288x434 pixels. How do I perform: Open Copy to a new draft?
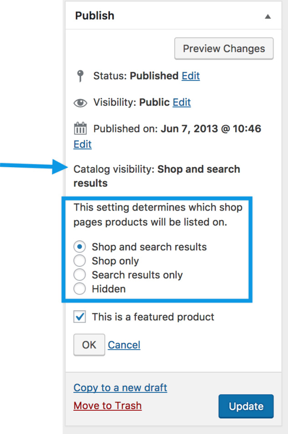pyautogui.click(x=120, y=388)
